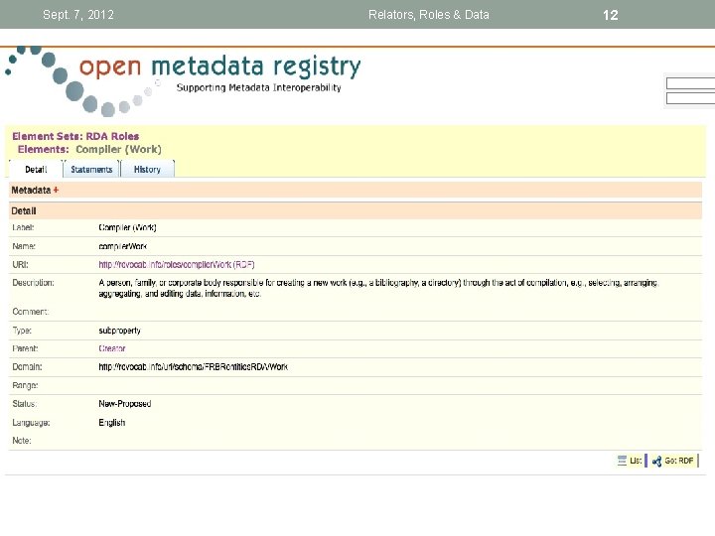Click the slide number 12
Image resolution: width=715 pixels, height=536 pixels.
(x=610, y=15)
